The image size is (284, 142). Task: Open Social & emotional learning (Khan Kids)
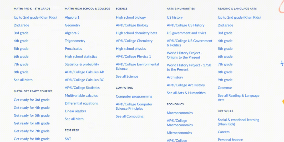click(x=239, y=122)
